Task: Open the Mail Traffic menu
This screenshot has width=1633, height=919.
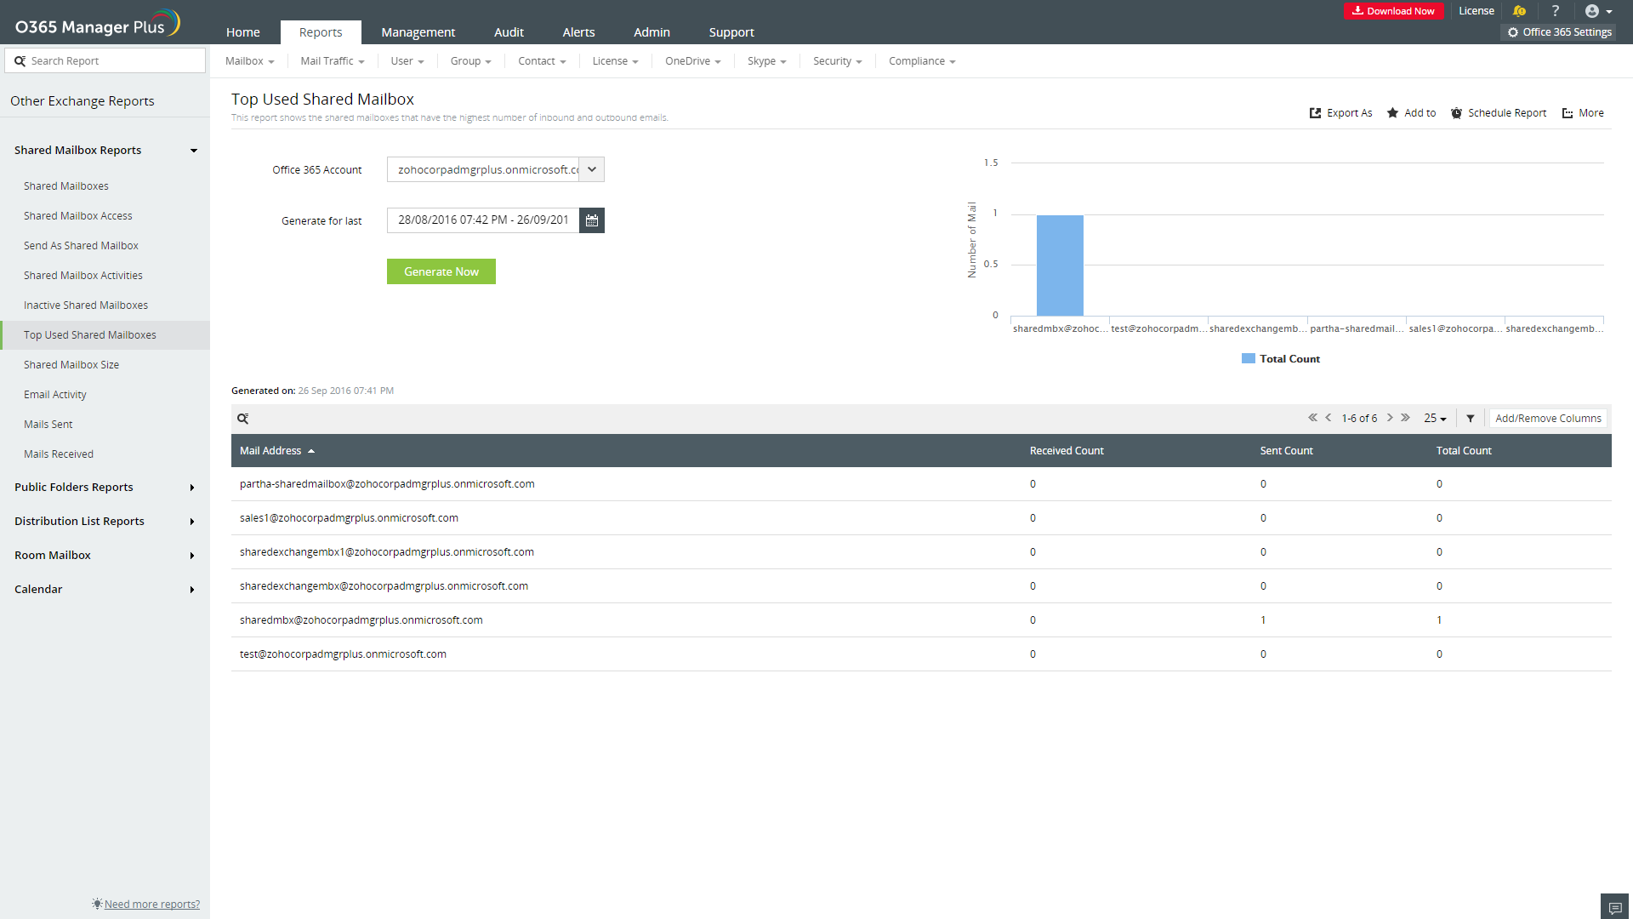Action: 332,61
